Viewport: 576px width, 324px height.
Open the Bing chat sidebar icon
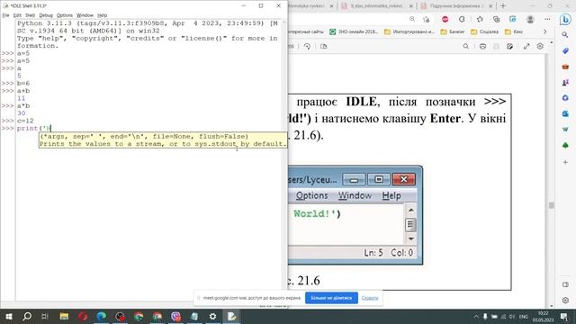pos(565,19)
